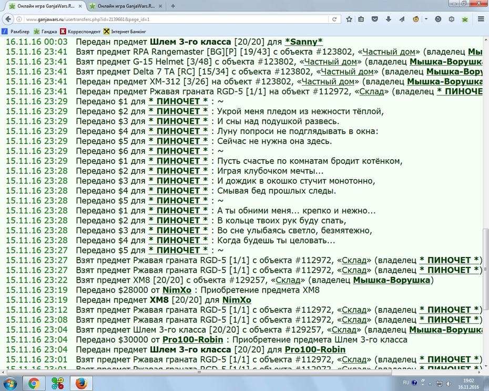Open ПИНОЧЕТ link beside 'Укрой меня пледом'
489x391 pixels.
178,111
